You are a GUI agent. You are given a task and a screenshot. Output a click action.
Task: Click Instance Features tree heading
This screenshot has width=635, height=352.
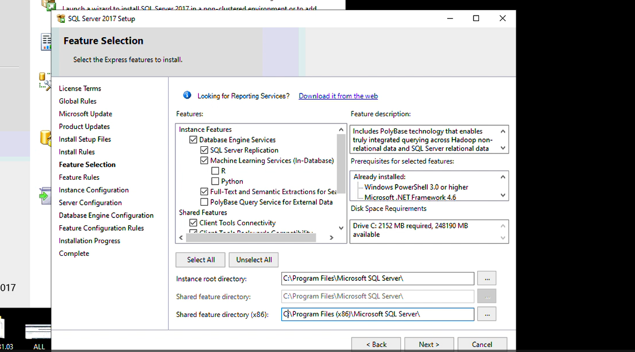tap(206, 130)
